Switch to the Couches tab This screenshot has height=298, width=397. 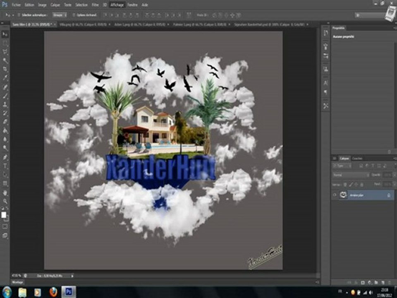coord(357,159)
